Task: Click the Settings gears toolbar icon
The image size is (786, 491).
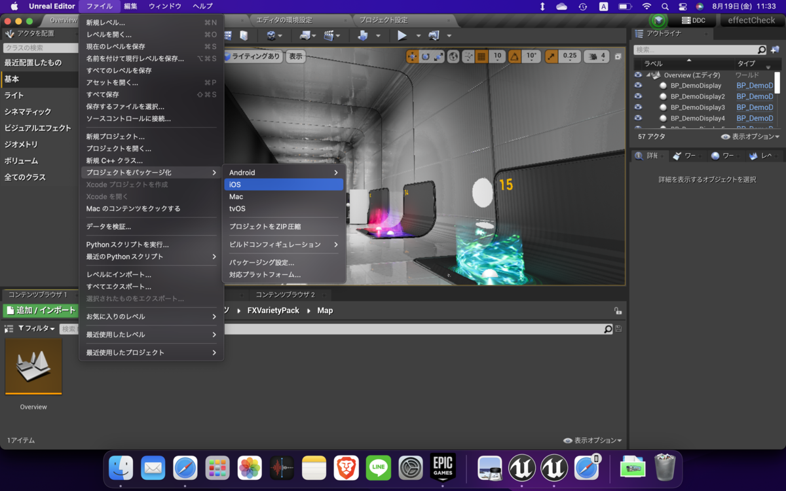Action: point(271,35)
